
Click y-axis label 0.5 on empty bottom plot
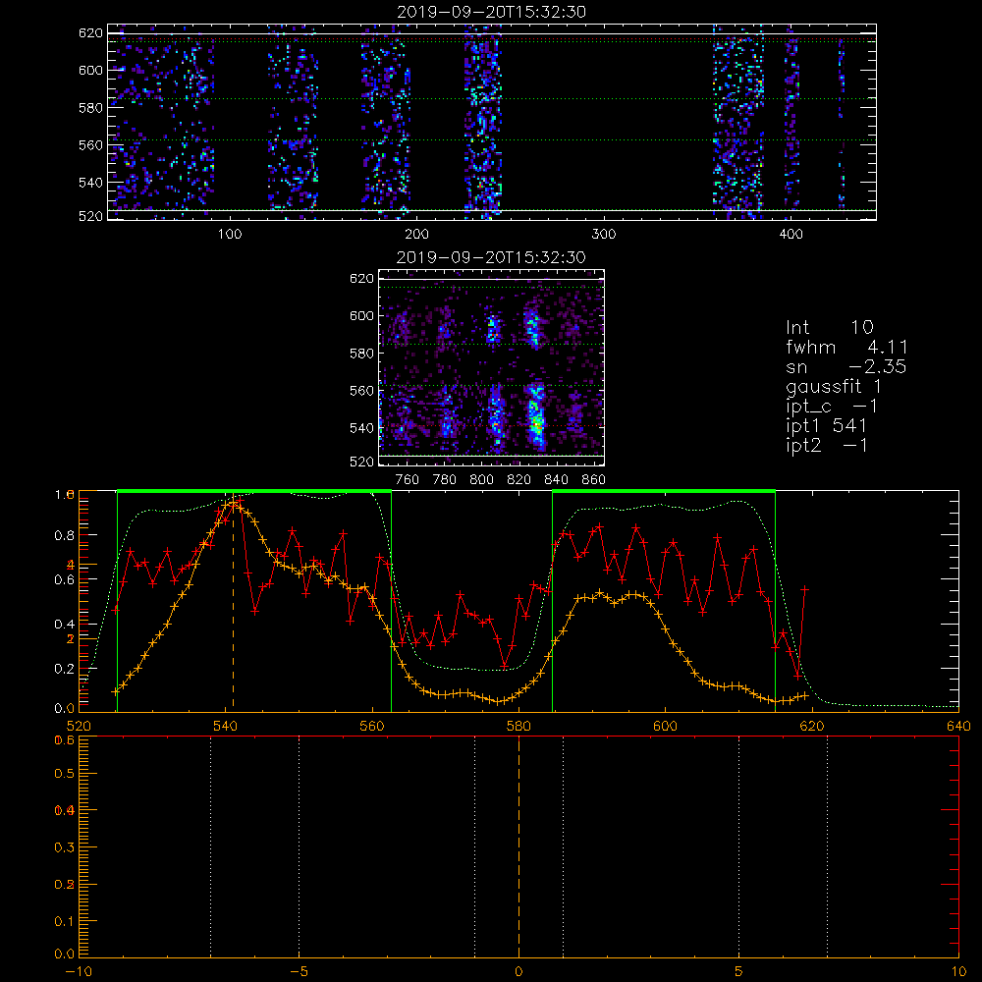(x=65, y=774)
